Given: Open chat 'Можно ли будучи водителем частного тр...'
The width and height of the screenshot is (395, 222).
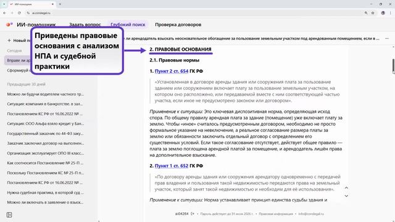Looking at the screenshot, I should (x=46, y=94).
